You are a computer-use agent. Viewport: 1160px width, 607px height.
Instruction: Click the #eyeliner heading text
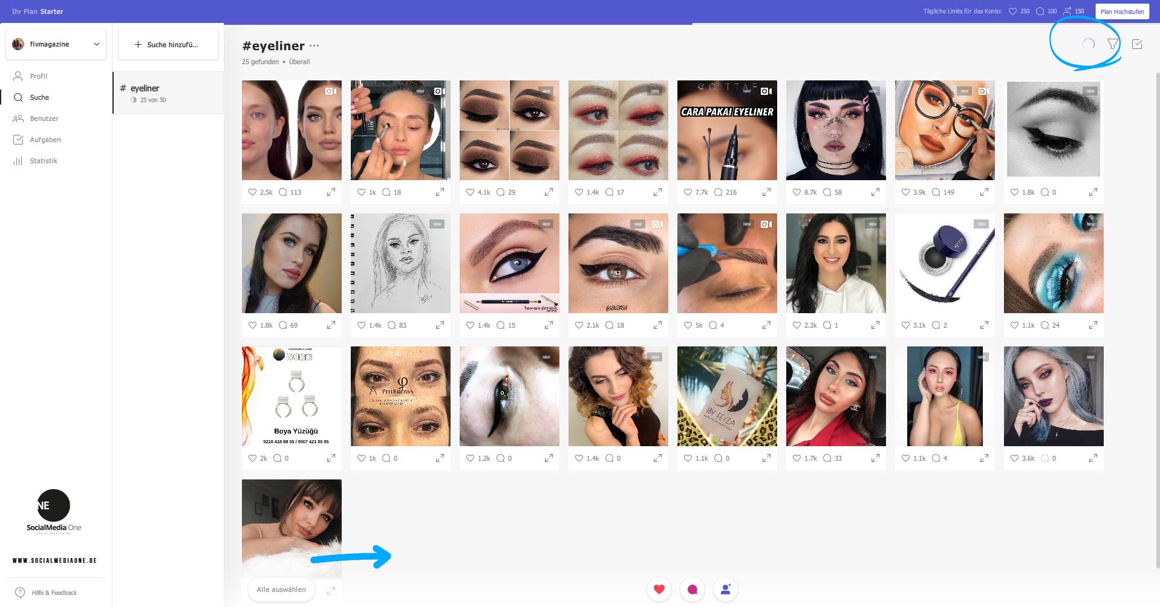point(273,45)
